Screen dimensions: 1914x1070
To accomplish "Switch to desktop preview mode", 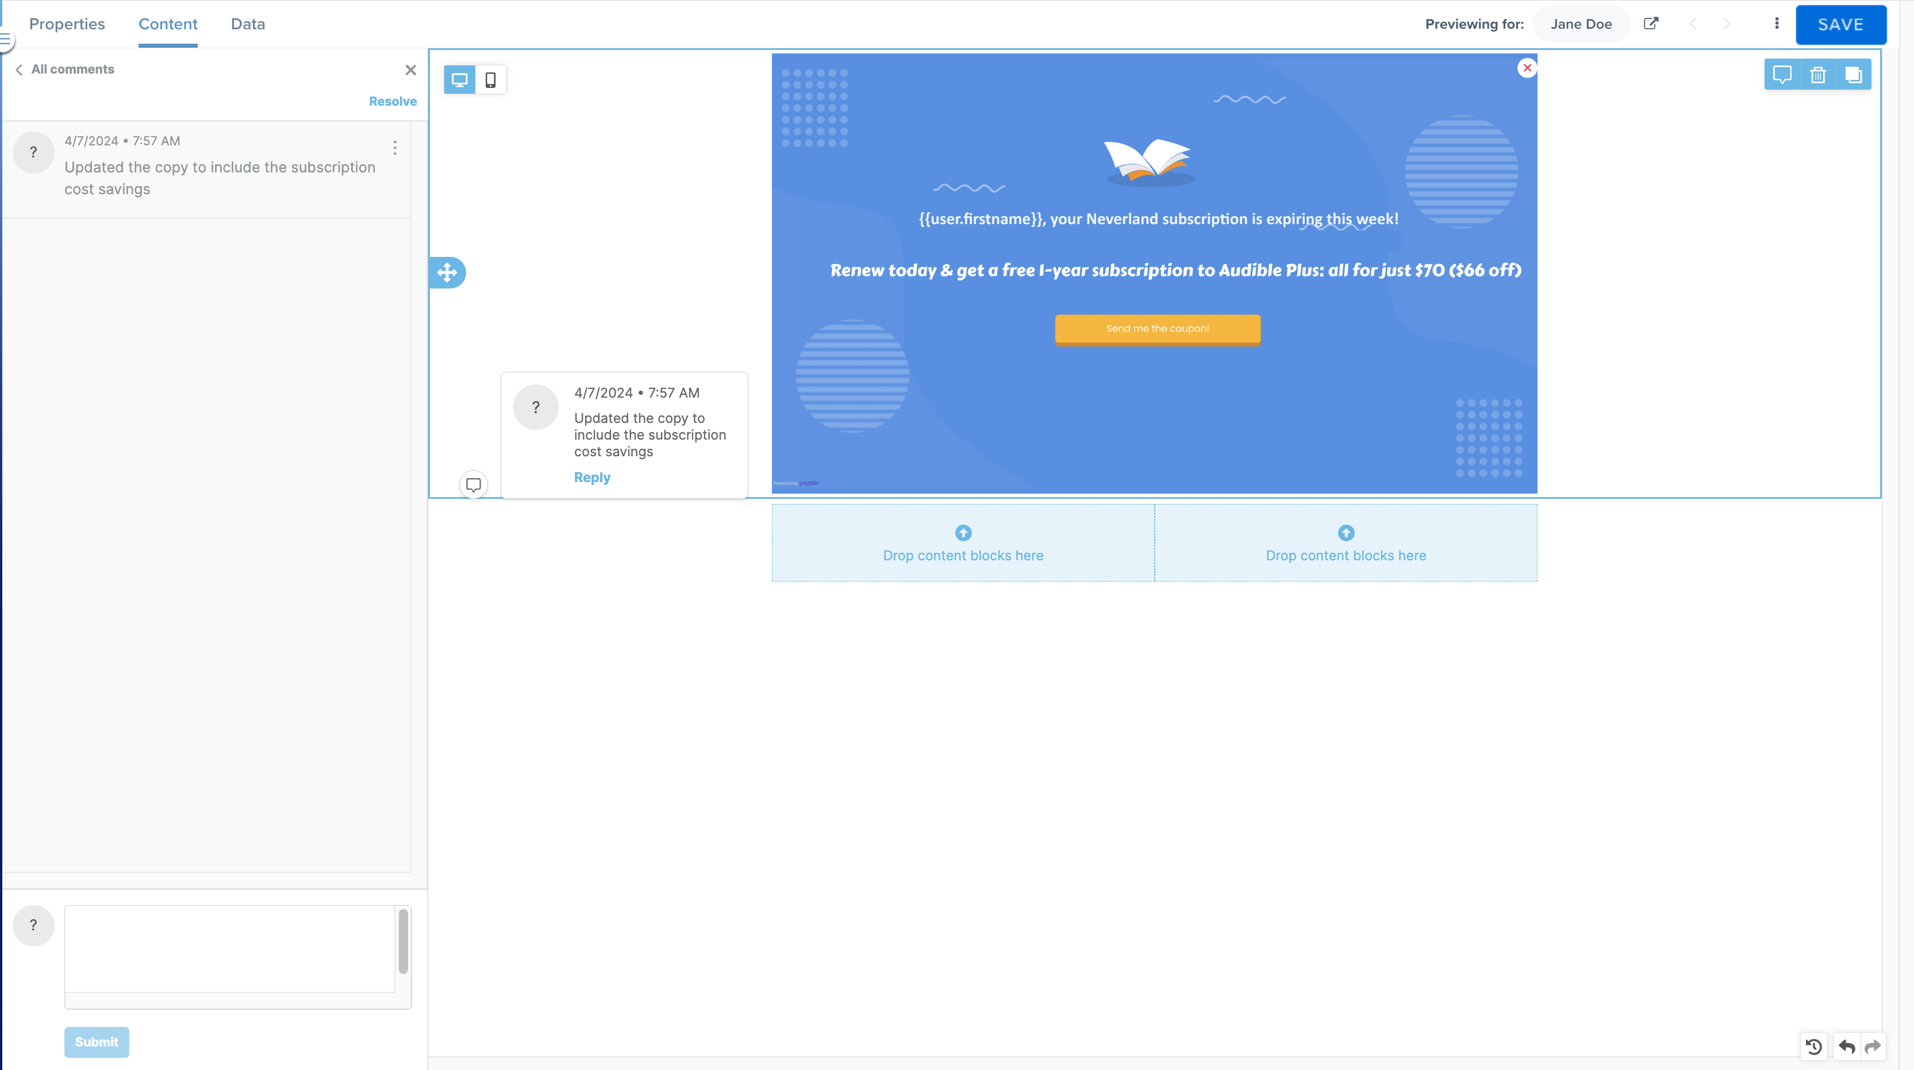I will click(459, 79).
